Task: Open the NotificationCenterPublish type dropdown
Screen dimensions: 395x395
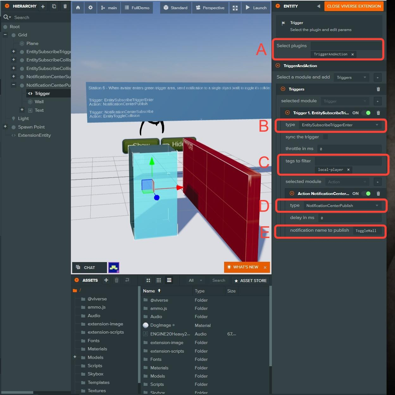Action: click(x=342, y=206)
